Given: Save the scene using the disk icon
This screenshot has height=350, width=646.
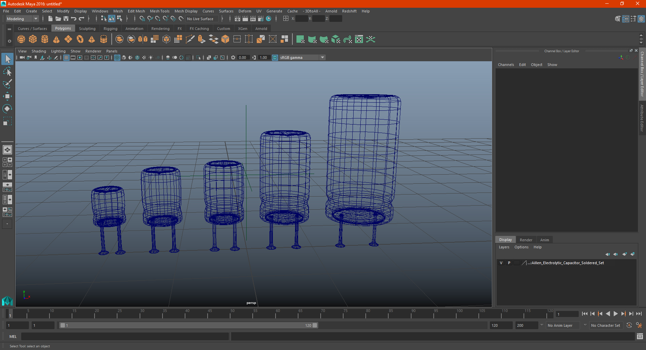Looking at the screenshot, I should pos(66,19).
